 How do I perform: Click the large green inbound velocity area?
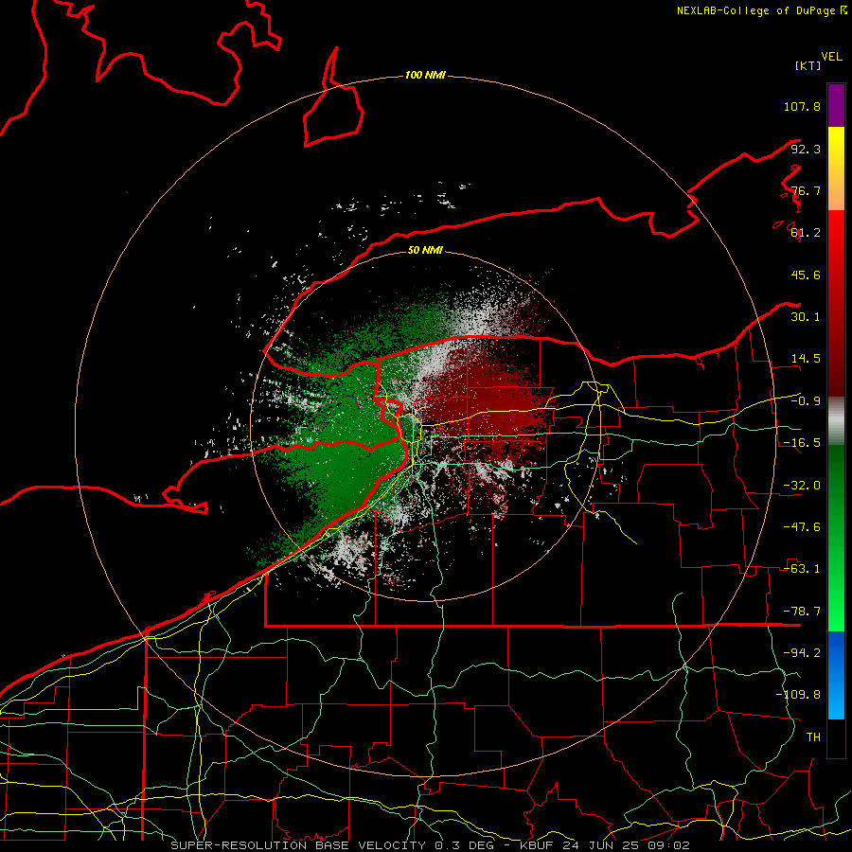[347, 435]
